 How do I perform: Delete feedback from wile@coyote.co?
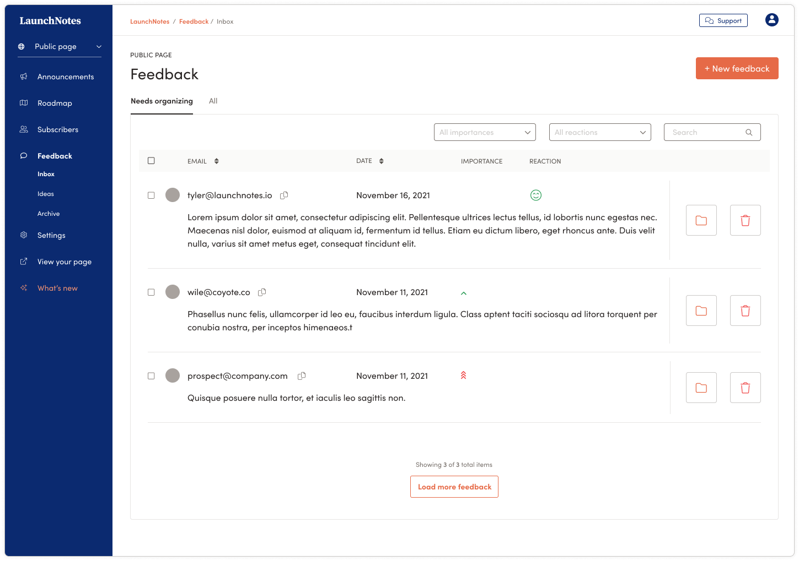click(x=745, y=311)
